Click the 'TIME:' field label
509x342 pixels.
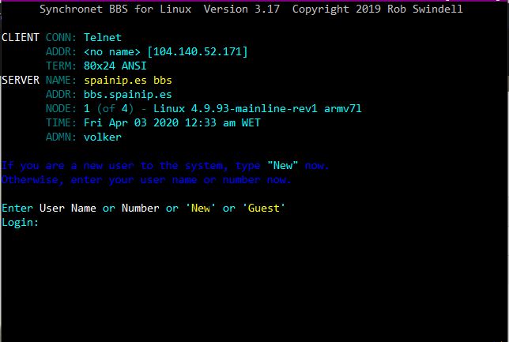pyautogui.click(x=61, y=122)
